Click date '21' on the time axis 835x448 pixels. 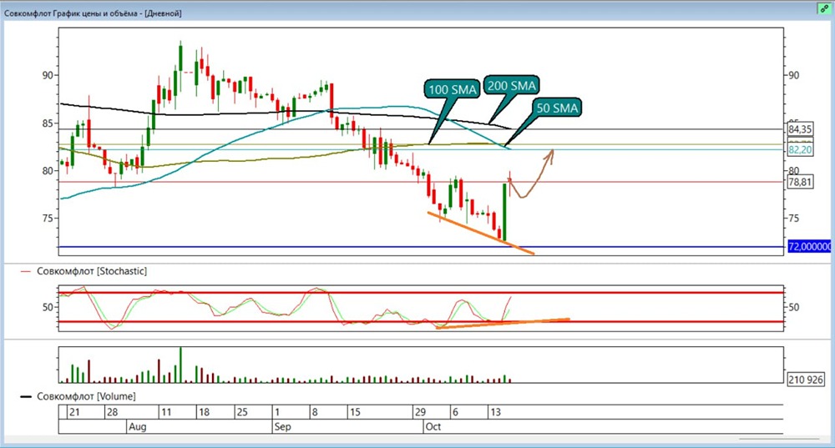pyautogui.click(x=74, y=412)
